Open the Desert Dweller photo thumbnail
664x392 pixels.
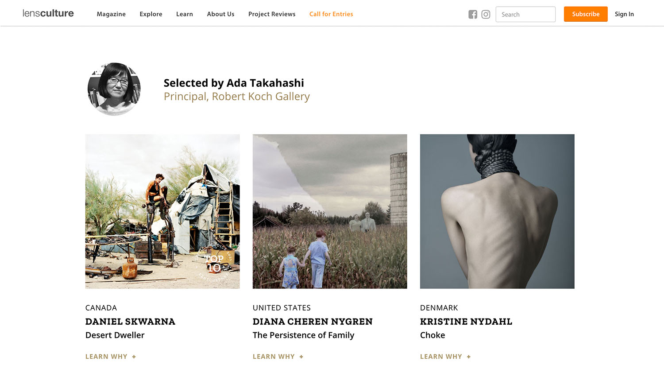162,211
